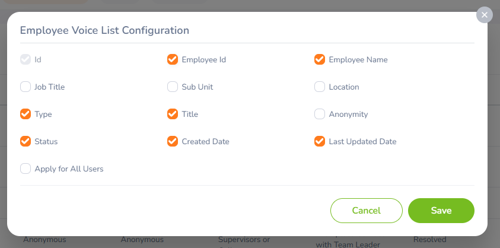Uncheck the Employee Id column checkbox
The width and height of the screenshot is (500, 248).
[173, 59]
